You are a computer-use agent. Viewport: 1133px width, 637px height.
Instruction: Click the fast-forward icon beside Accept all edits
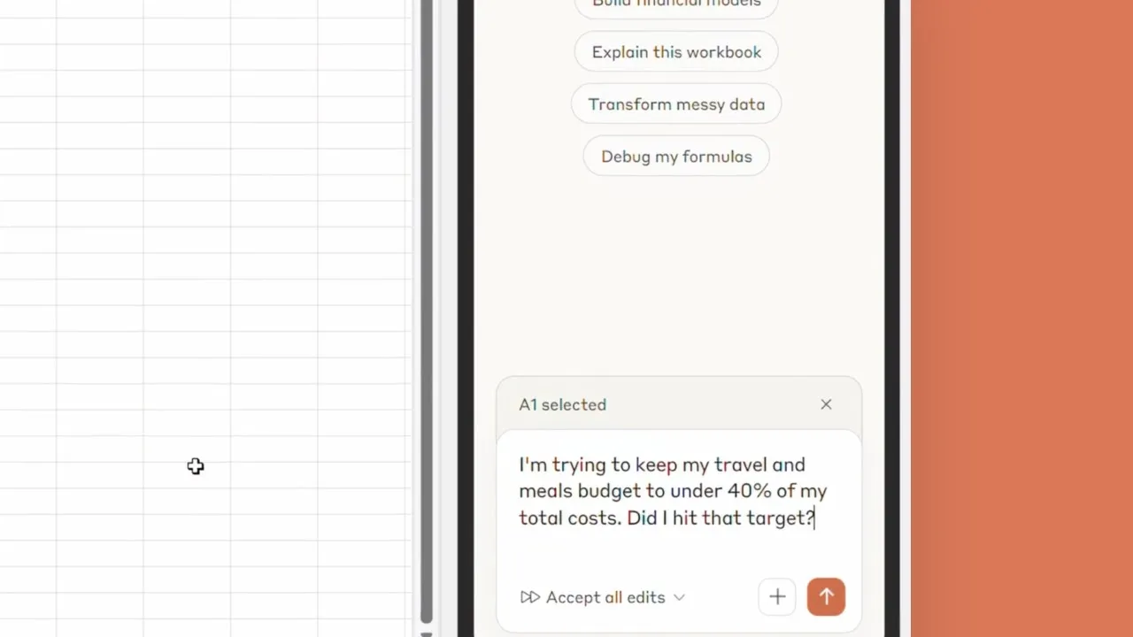coord(529,597)
